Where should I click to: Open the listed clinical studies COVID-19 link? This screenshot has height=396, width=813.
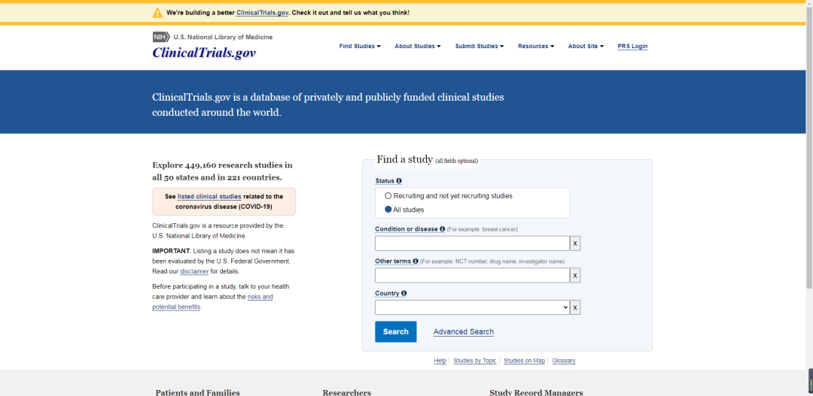[x=209, y=197]
